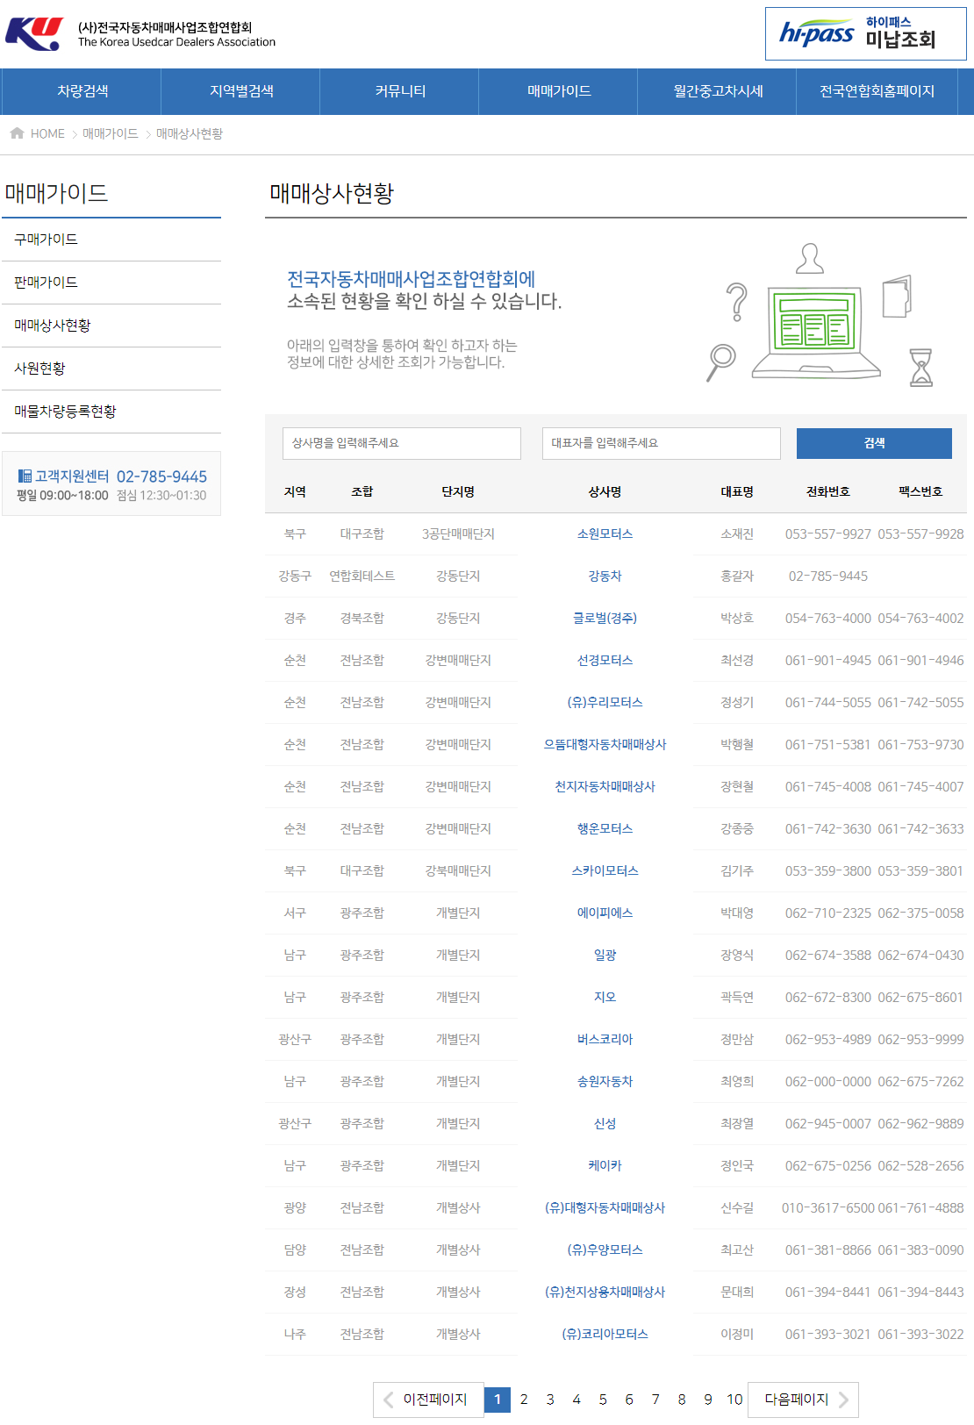Click the 대표자 search input field
Screen dimensions: 974x1425
[662, 443]
